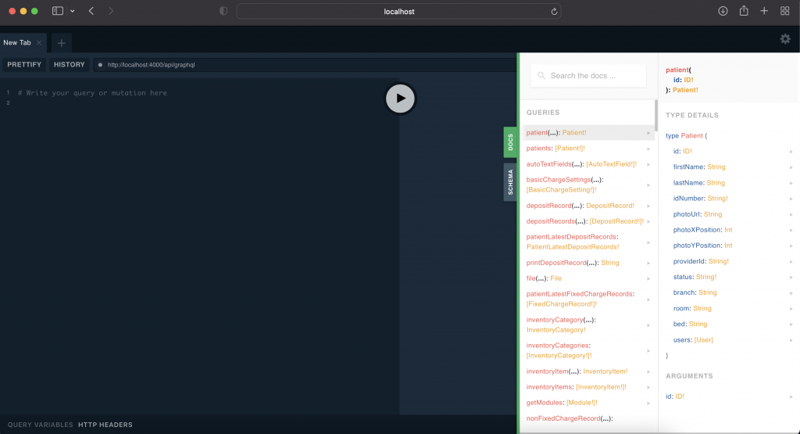Viewport: 800px width, 434px height.
Task: Edit the GraphQL endpoint URL field
Action: pos(304,65)
